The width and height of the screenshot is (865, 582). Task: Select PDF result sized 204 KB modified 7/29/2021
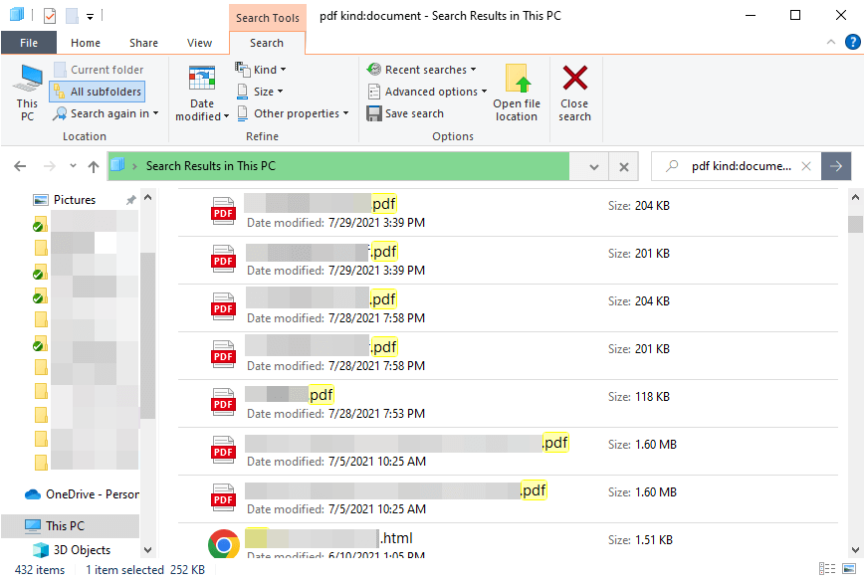click(x=508, y=213)
